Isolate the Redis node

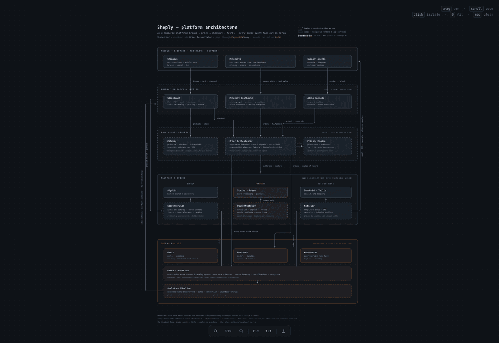[191, 256]
